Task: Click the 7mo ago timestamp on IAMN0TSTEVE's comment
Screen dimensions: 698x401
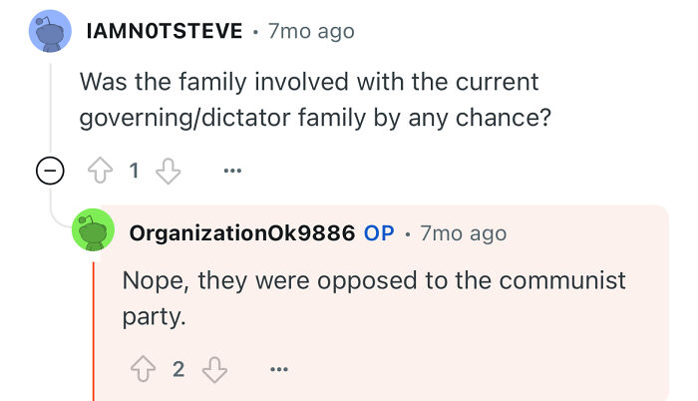Action: coord(311,32)
